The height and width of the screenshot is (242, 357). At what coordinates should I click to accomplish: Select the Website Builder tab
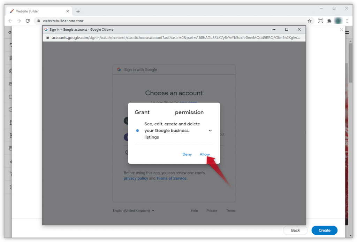(35, 11)
